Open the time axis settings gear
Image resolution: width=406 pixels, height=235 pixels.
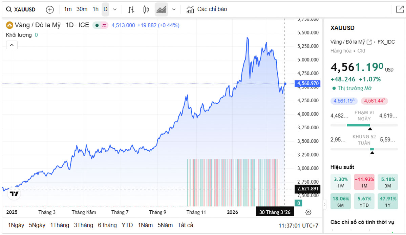pyautogui.click(x=308, y=212)
